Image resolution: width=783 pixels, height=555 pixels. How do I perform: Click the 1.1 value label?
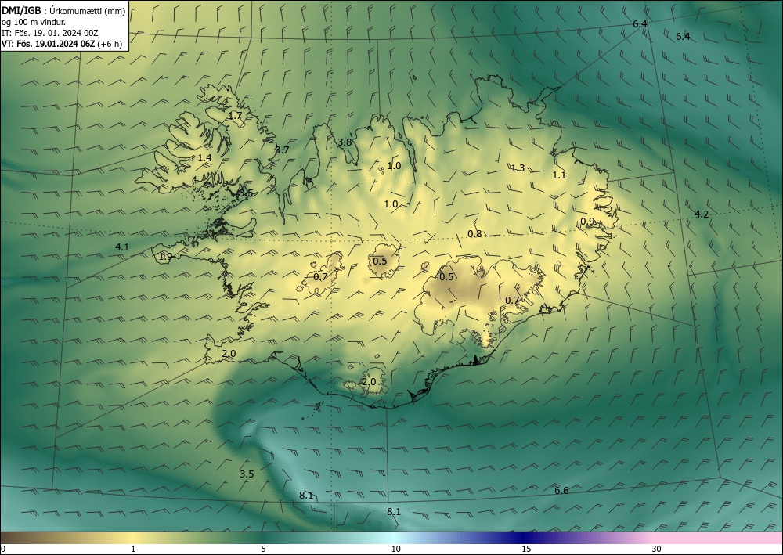point(559,175)
